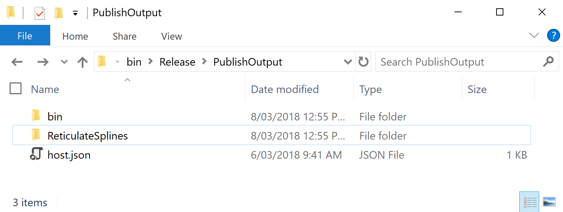563x212 pixels.
Task: Navigate up one folder level
Action: click(x=82, y=62)
